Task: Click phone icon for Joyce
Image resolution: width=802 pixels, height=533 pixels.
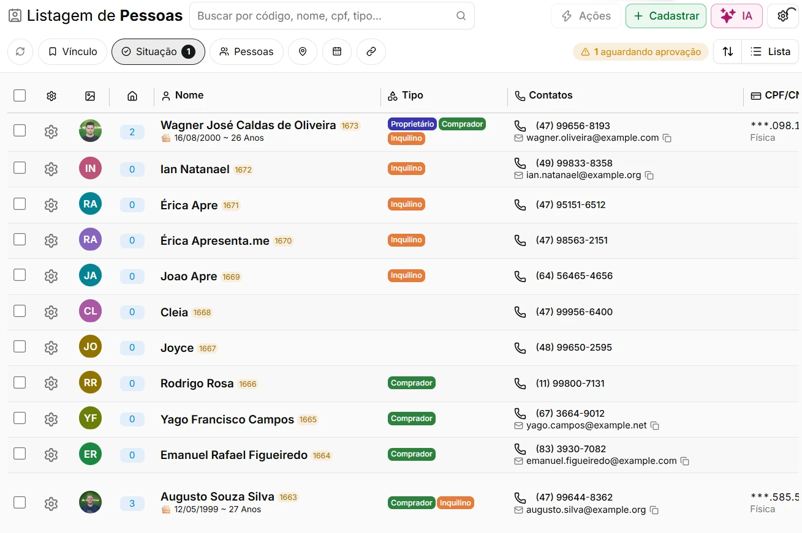Action: (x=520, y=348)
